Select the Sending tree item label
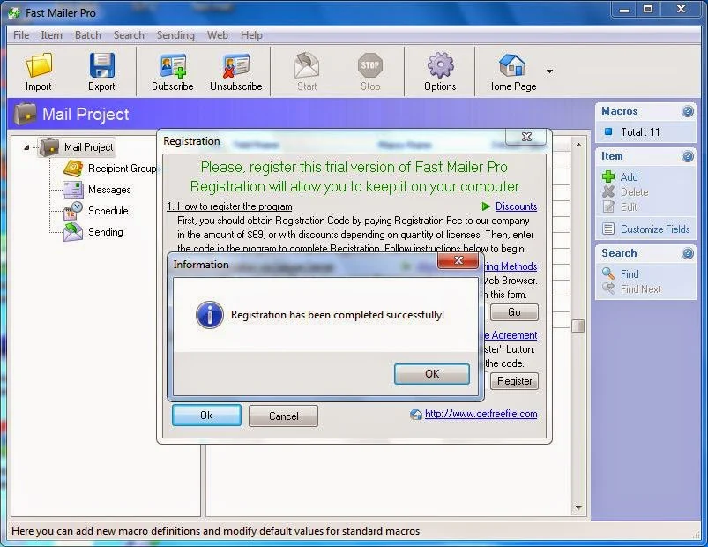The image size is (708, 547). (x=106, y=232)
